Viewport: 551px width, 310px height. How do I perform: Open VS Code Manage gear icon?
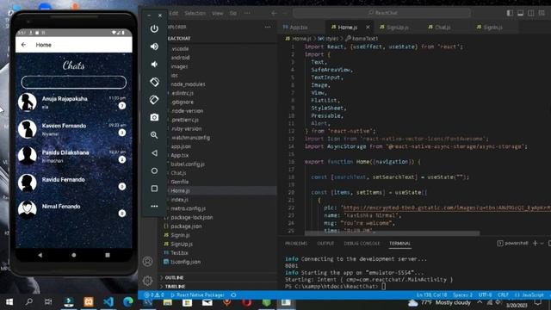pyautogui.click(x=147, y=281)
